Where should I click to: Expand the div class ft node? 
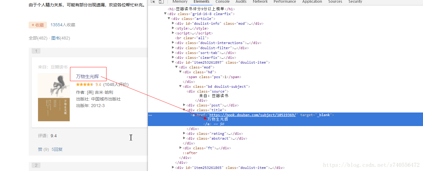click(x=180, y=148)
